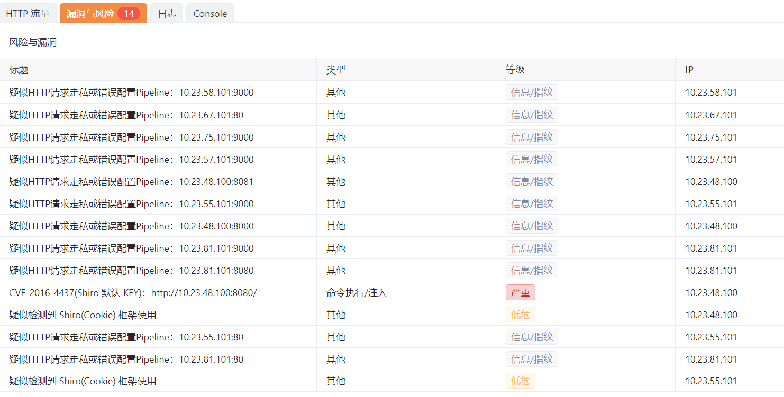The image size is (784, 397).
Task: Select the Pipeline row for 10.23.58.101:9000
Action: coord(392,93)
